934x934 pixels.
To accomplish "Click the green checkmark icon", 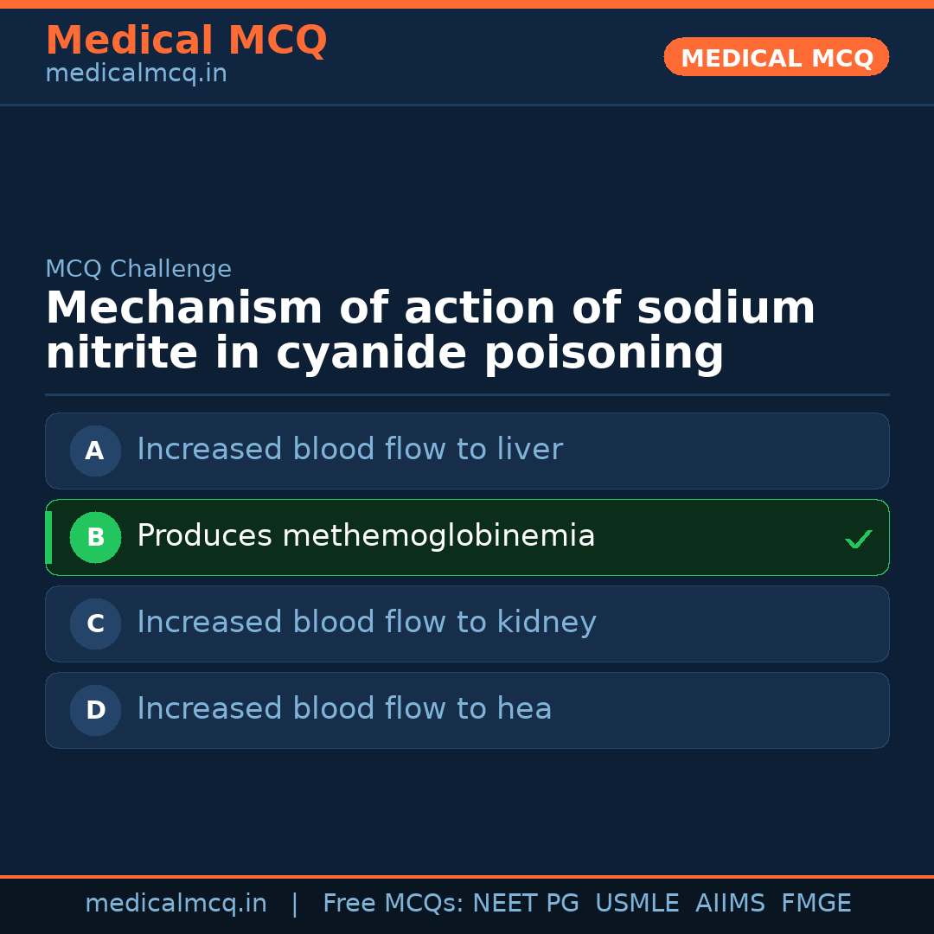I will (858, 539).
